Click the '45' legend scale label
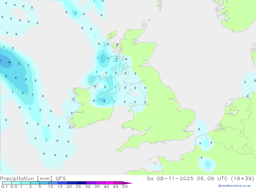Screen dimensions: 256x188 [x=116, y=186]
